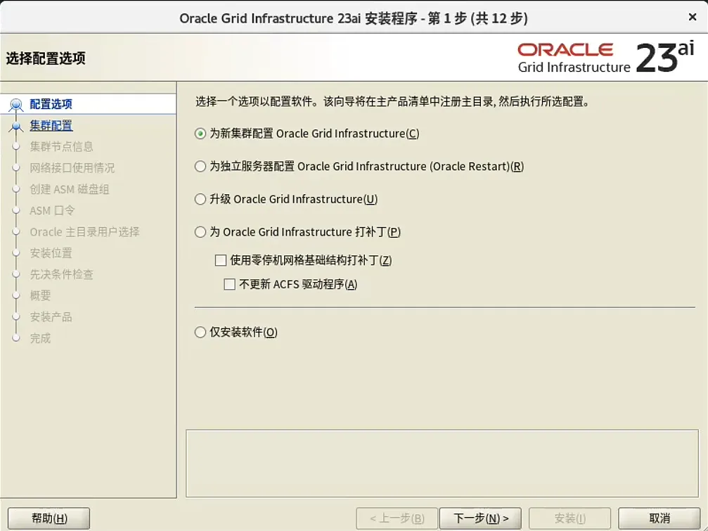Click the 集群配置 step icon in the sidebar
This screenshot has width=708, height=531.
coord(18,125)
